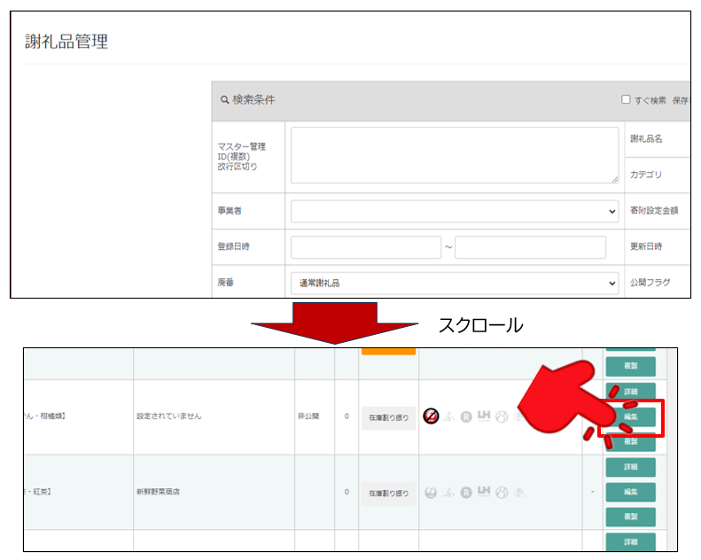Screen dimensions: 701x560
Task: Click the LH portal icon in 新鮮野菜商店 row
Action: pos(484,492)
